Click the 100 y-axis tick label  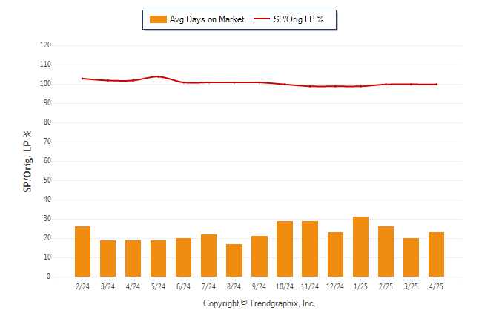click(x=45, y=84)
